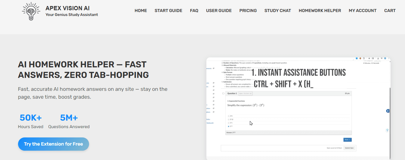Viewport: 405px width, 160px height.
Task: Select HOMEWORK HELPER in the nav bar
Action: pyautogui.click(x=320, y=11)
